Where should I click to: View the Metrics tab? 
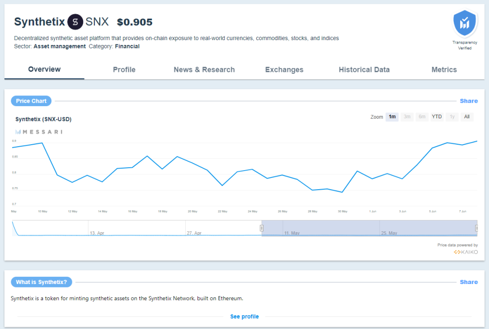coord(444,69)
